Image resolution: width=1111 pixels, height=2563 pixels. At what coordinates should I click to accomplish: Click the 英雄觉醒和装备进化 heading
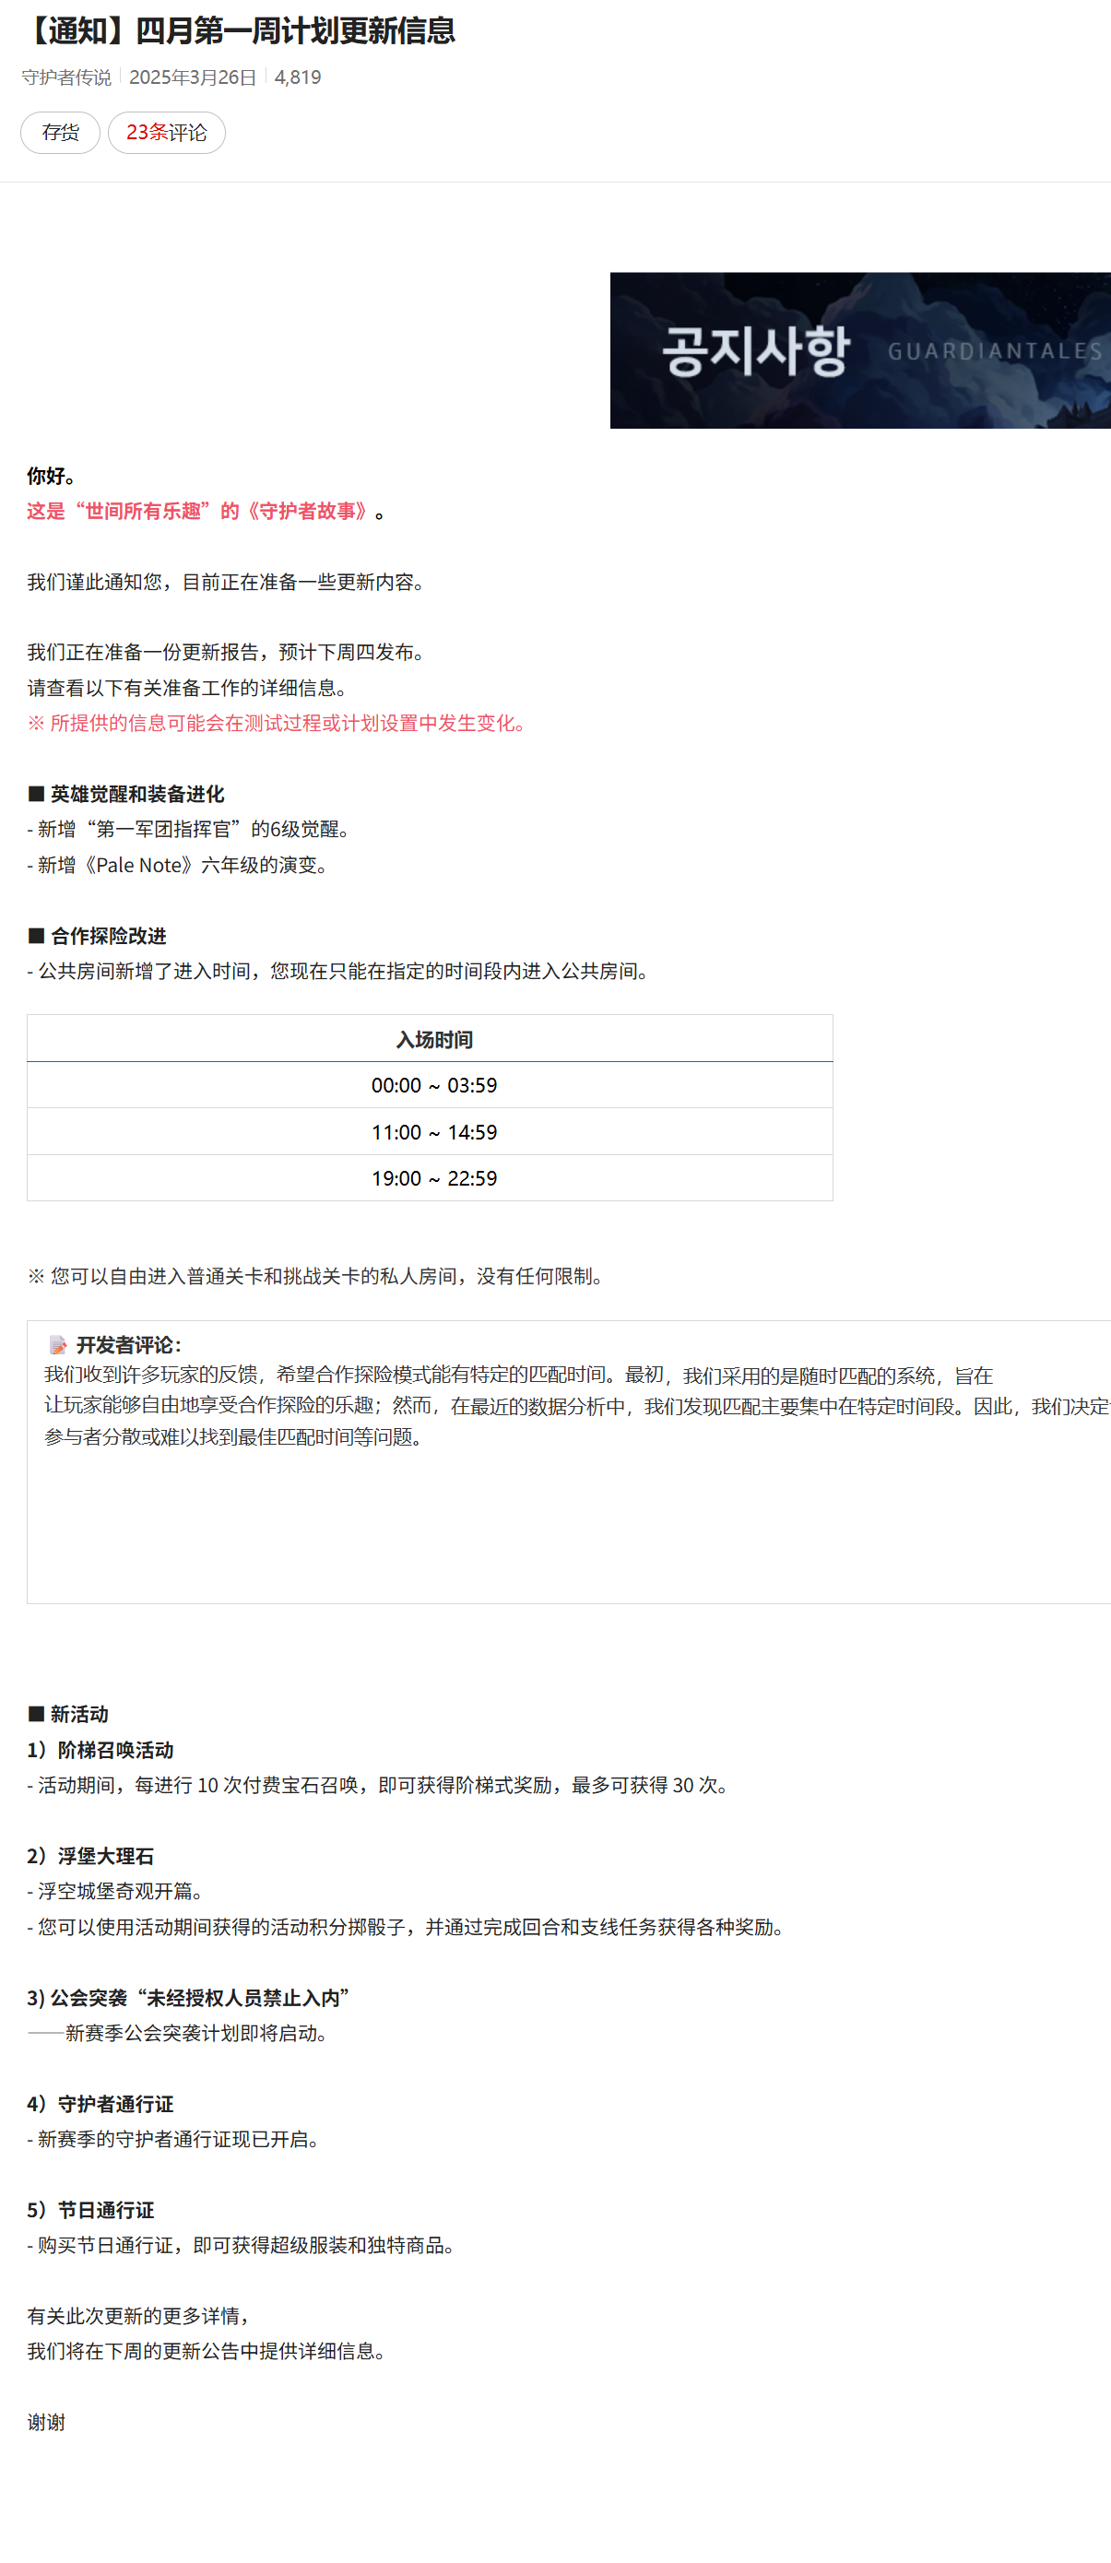click(126, 794)
